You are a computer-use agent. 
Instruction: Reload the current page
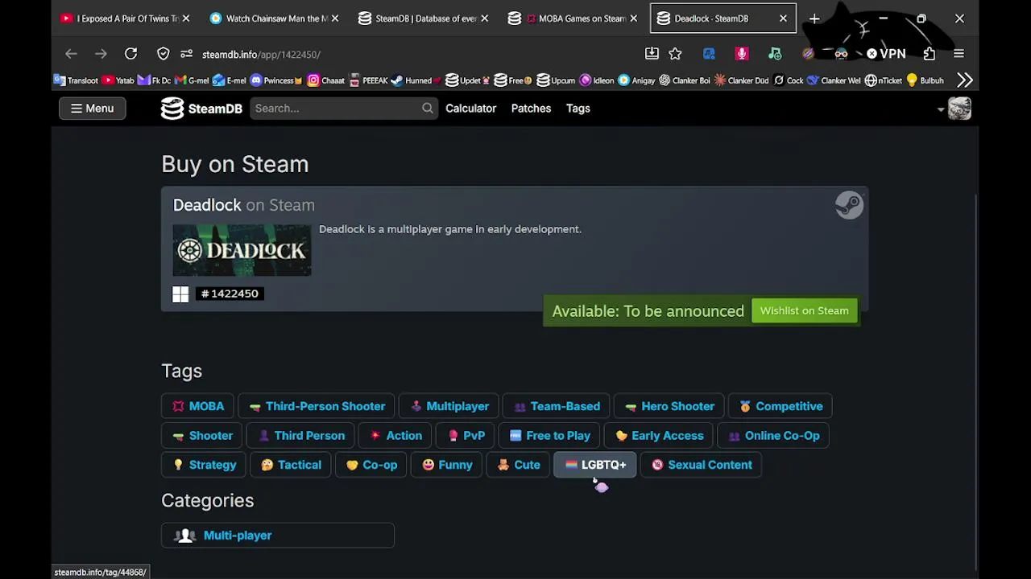[x=130, y=54]
